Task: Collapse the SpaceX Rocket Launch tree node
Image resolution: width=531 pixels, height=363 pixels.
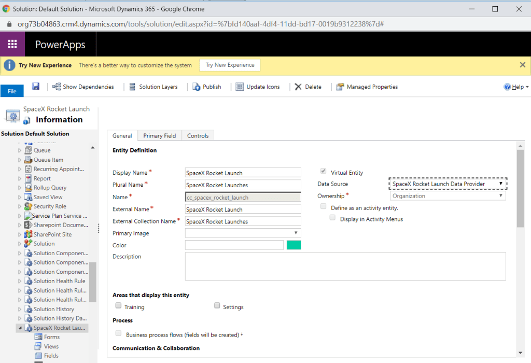Action: click(20, 328)
